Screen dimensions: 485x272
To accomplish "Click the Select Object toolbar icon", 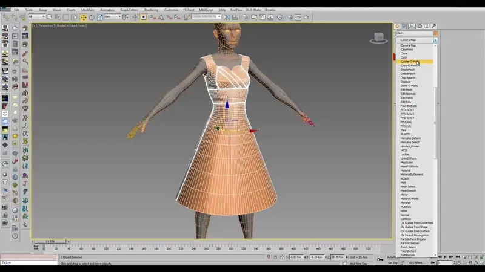I will [x=50, y=17].
